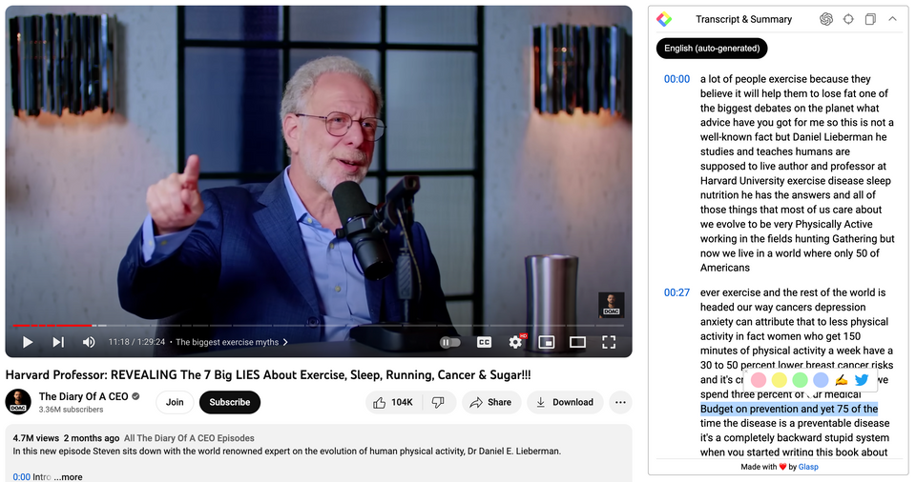Screen dimensions: 916x482
Task: Open The Diary Of A CEO channel avatar
Action: coord(18,402)
